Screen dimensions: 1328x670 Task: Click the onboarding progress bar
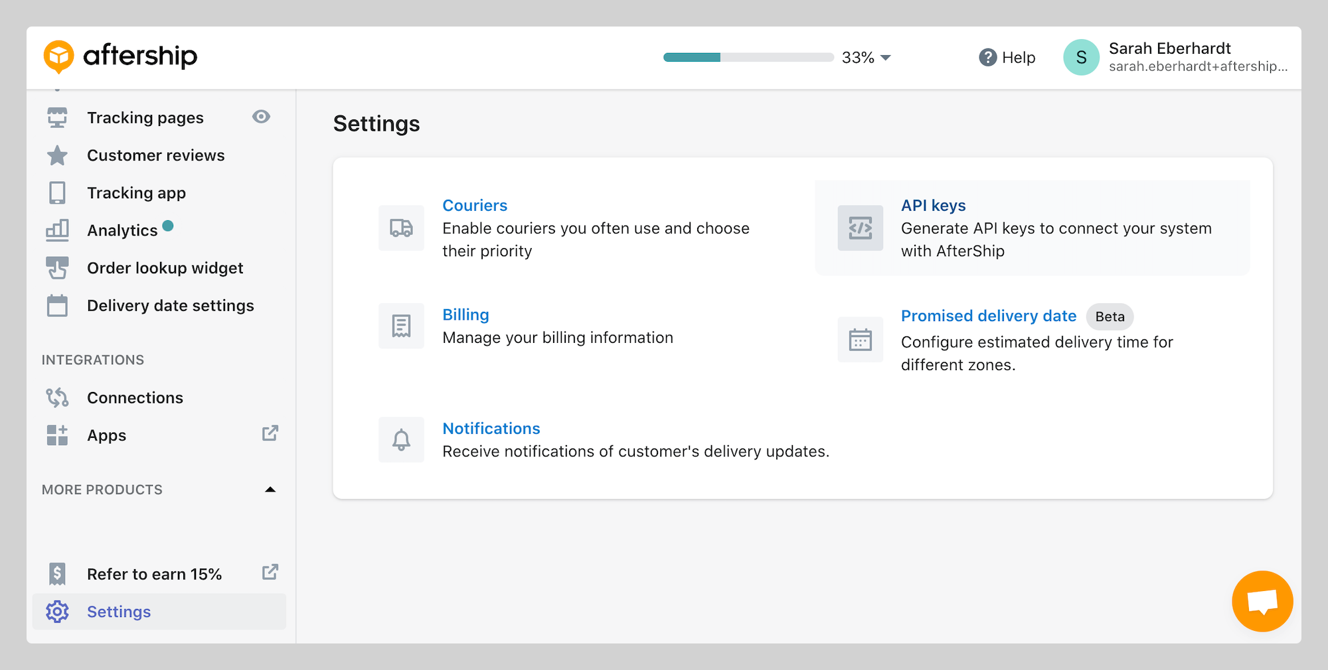coord(748,58)
